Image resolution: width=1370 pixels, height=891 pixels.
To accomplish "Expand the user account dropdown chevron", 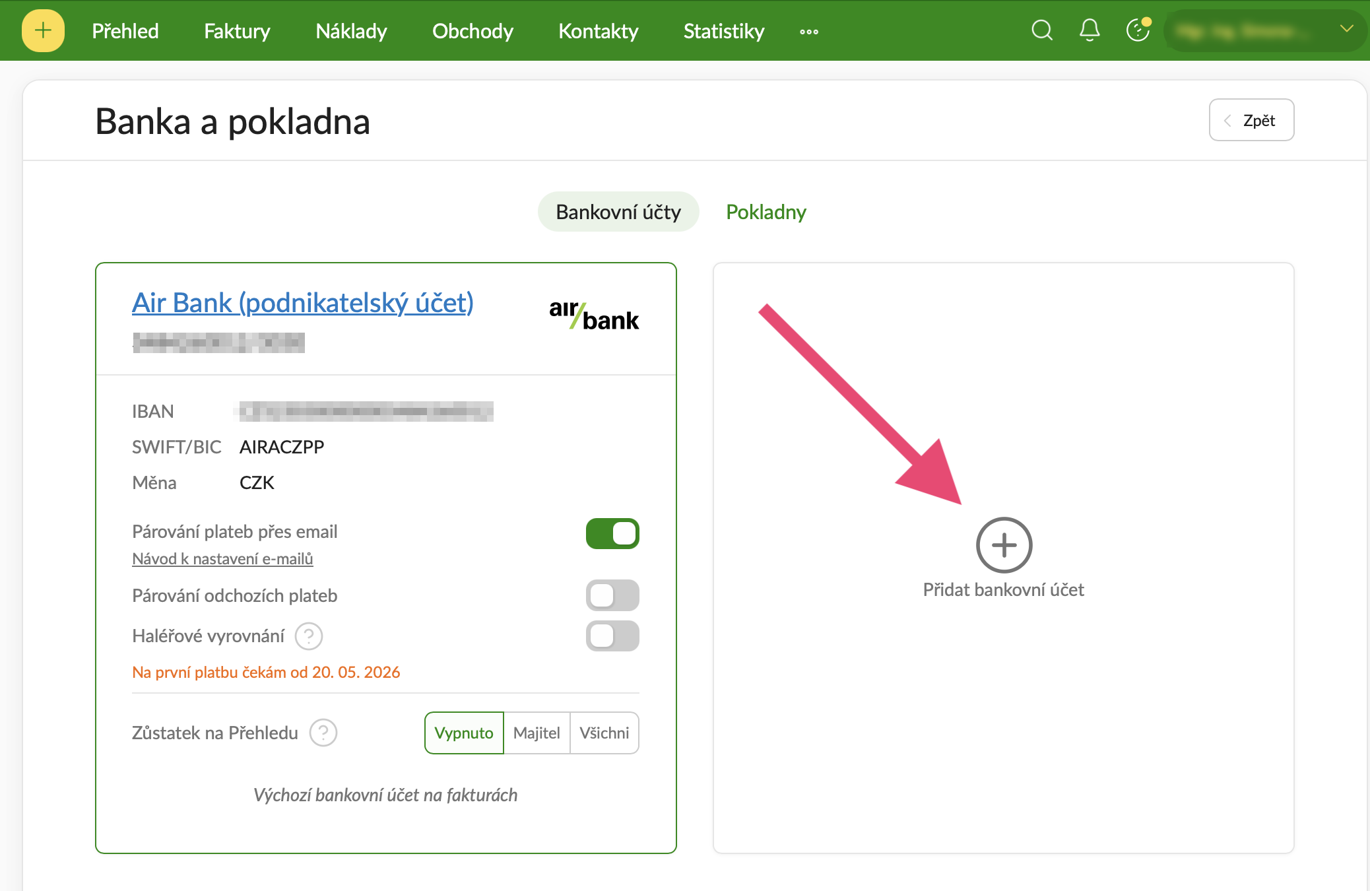I will point(1347,29).
